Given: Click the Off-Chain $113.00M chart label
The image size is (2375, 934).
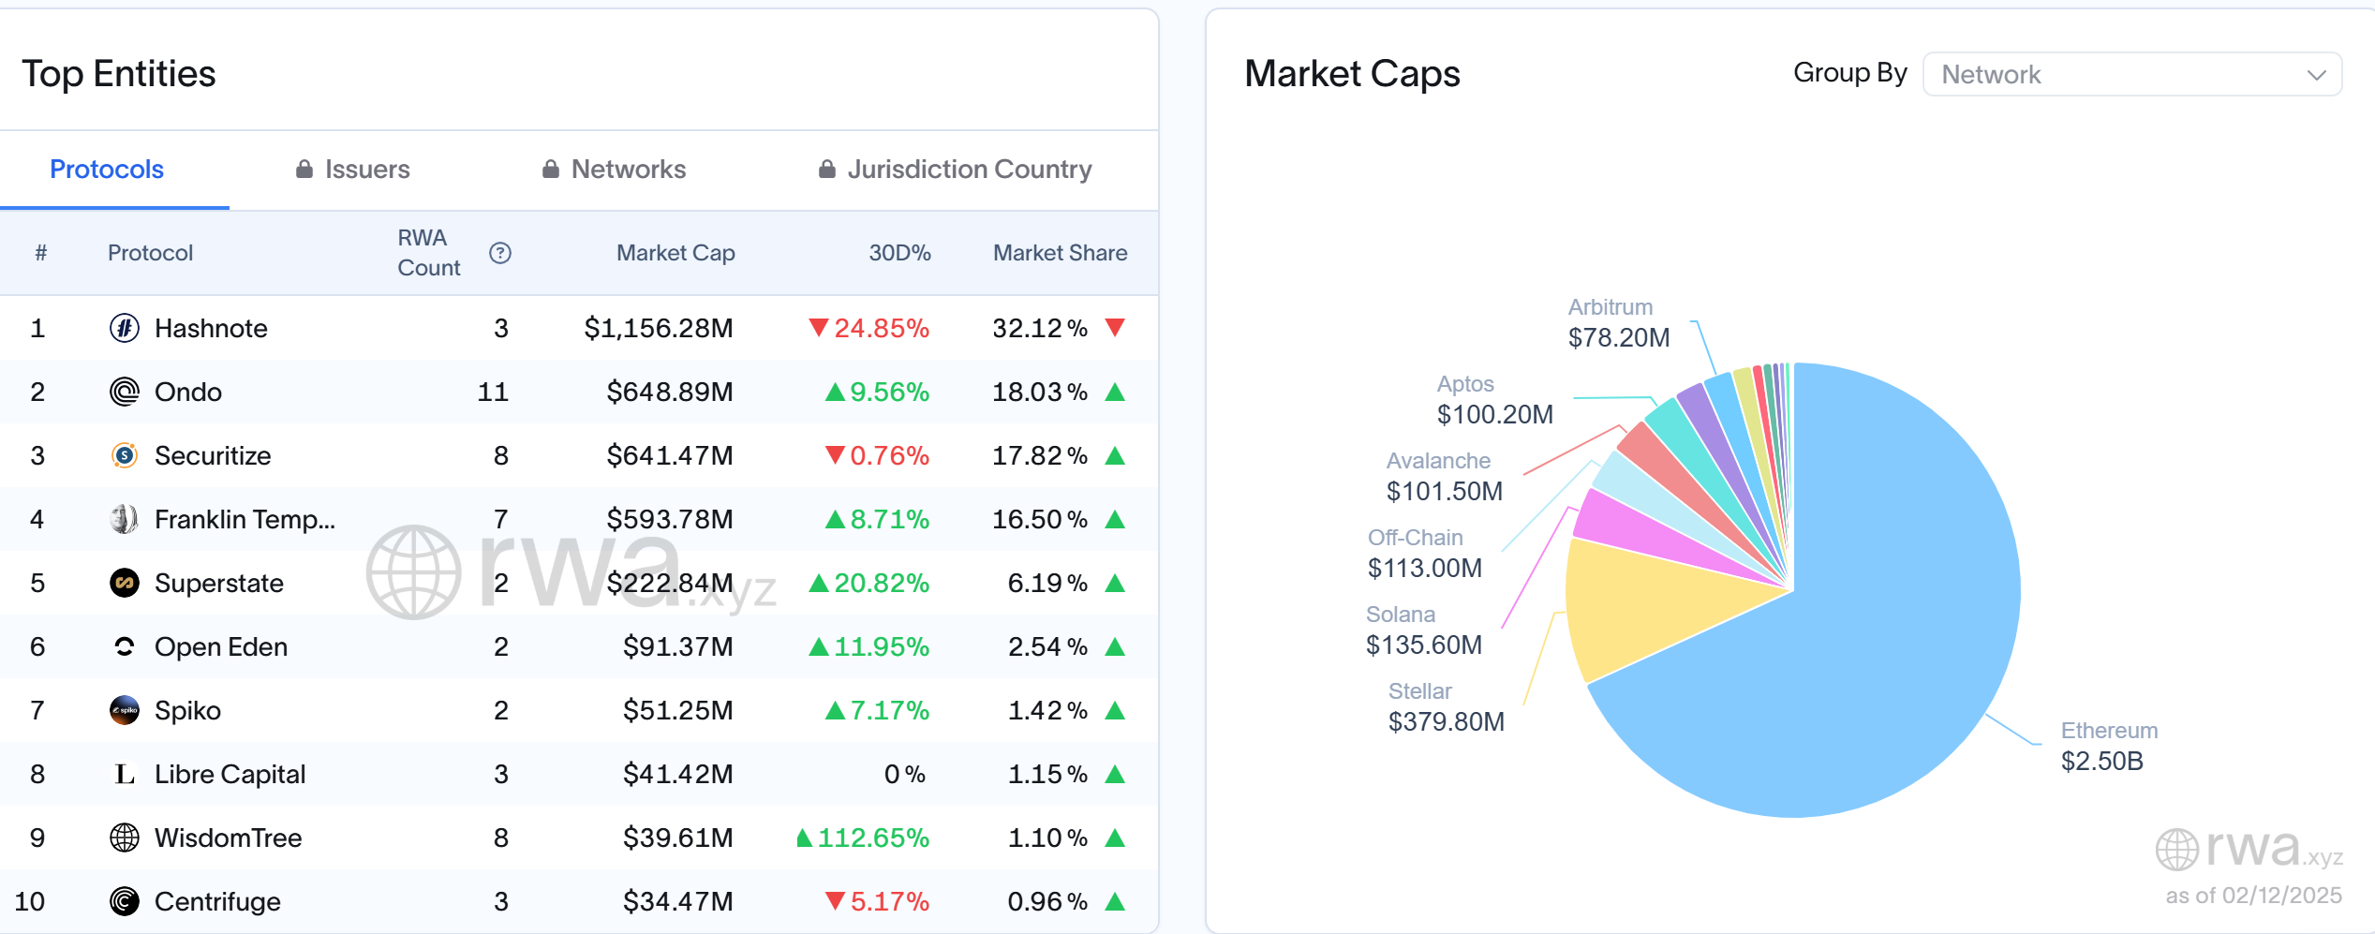Looking at the screenshot, I should (x=1424, y=553).
